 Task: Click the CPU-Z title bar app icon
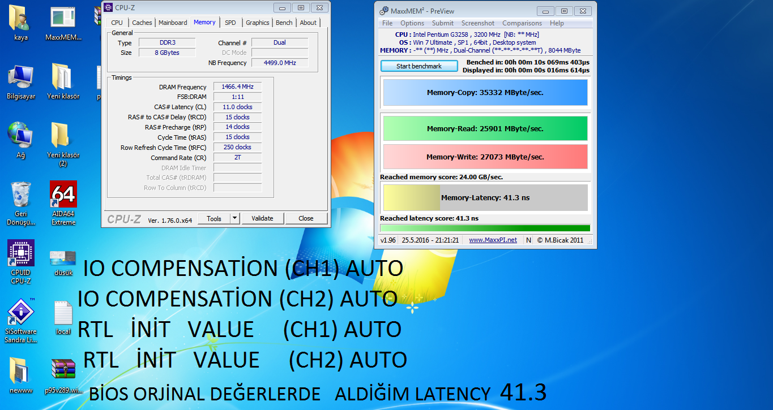[x=108, y=7]
